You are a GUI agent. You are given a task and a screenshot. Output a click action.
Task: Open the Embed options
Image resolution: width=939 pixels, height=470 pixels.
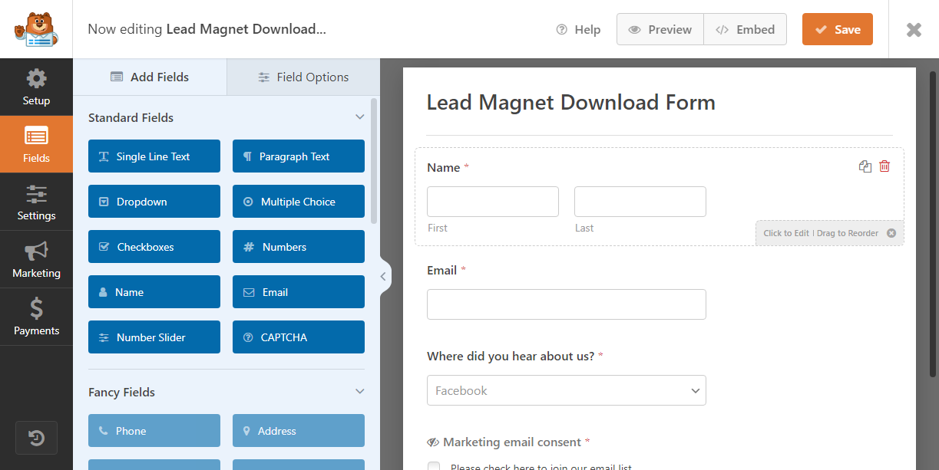pos(745,29)
